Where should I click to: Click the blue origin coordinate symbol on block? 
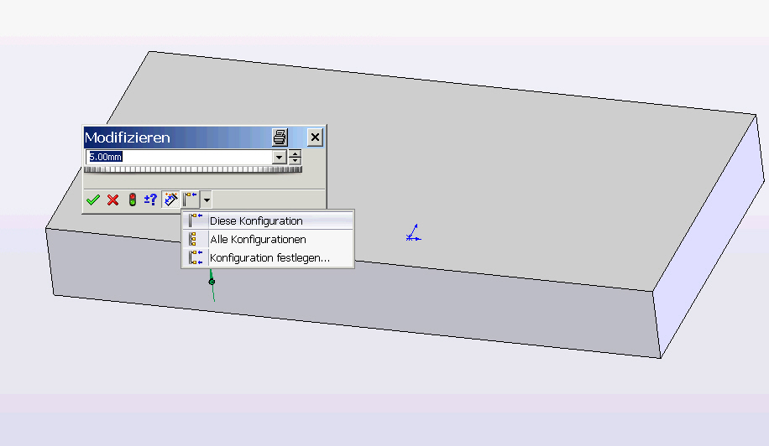(x=413, y=233)
